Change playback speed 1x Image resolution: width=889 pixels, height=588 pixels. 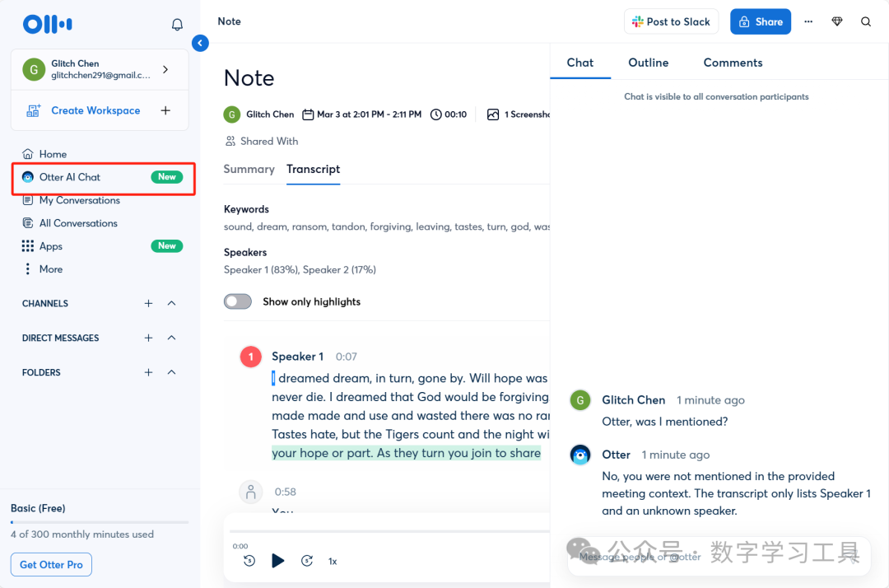point(333,562)
